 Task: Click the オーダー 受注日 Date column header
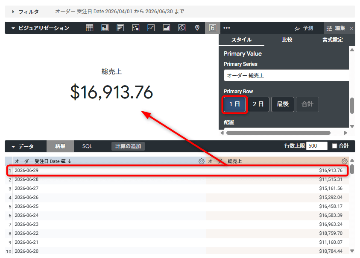pyautogui.click(x=109, y=161)
